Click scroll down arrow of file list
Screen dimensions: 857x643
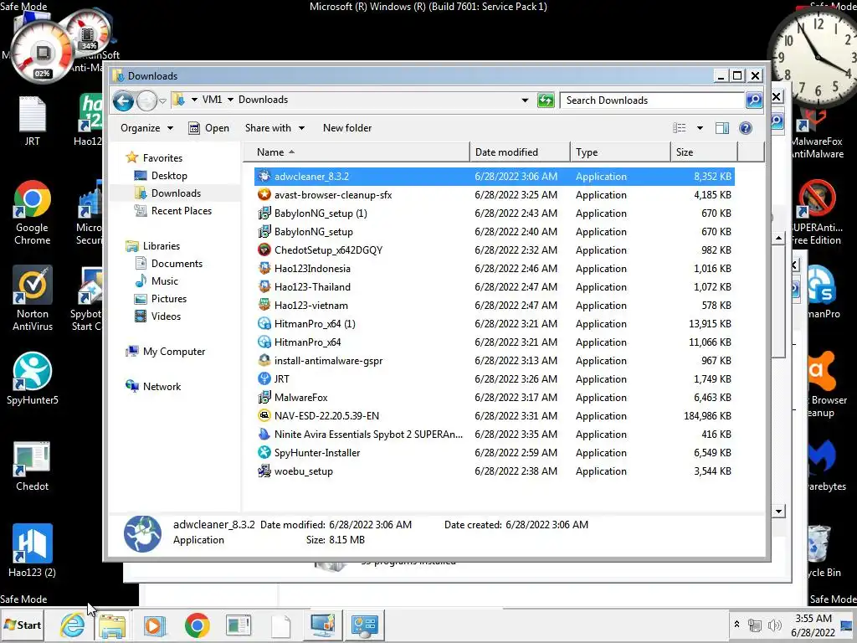(x=778, y=512)
